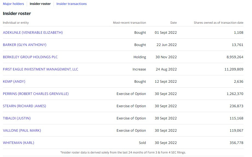Viewport: 252px width, 157px height.
Task: Open WHITEMAN (KARL) insider link
Action: point(19,143)
